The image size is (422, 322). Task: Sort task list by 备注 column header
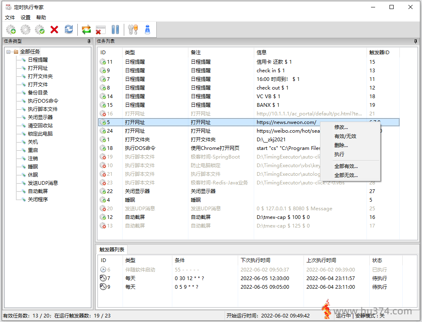[221, 53]
